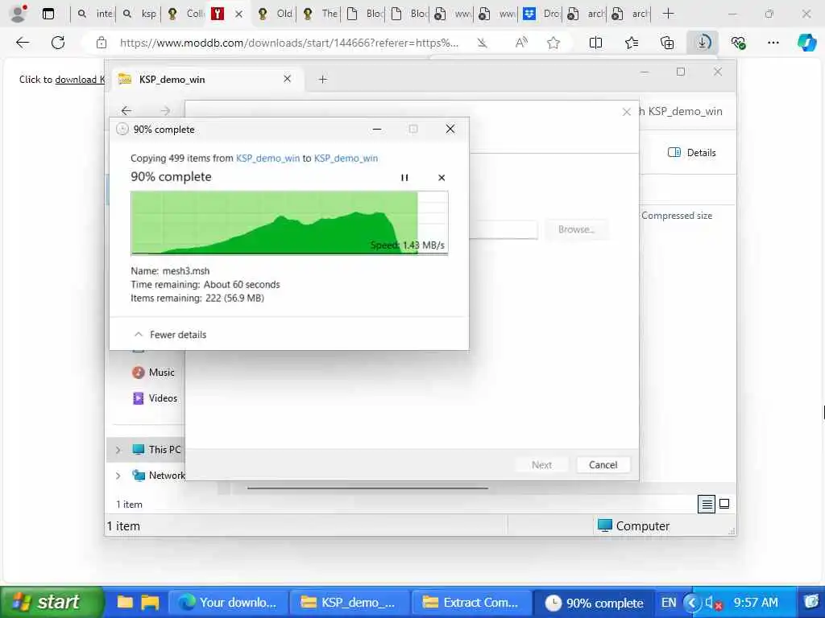The height and width of the screenshot is (618, 825).
Task: Switch to 'Your downlo...' Edge taskbar button
Action: (x=228, y=602)
